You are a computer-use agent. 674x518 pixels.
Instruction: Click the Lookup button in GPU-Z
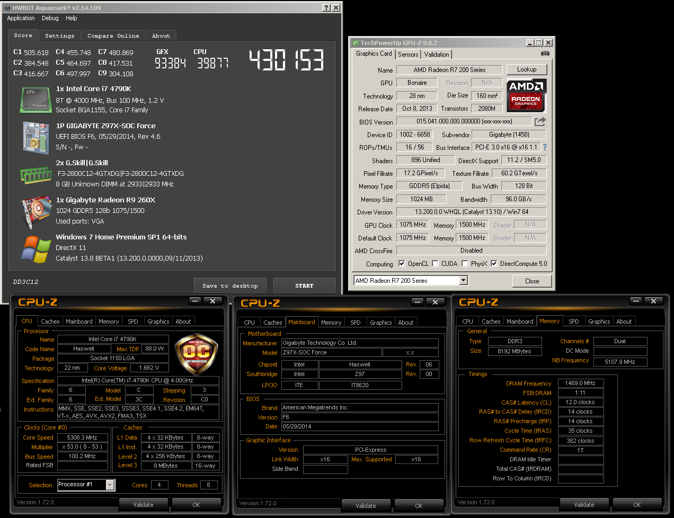click(x=527, y=69)
